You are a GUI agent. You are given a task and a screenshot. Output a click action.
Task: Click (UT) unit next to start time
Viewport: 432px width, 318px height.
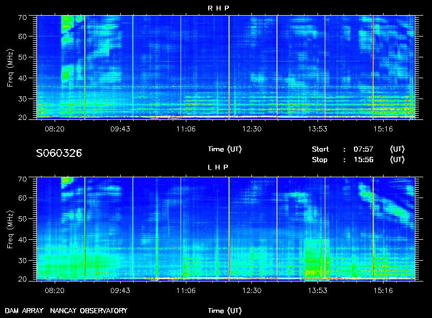tap(397, 149)
